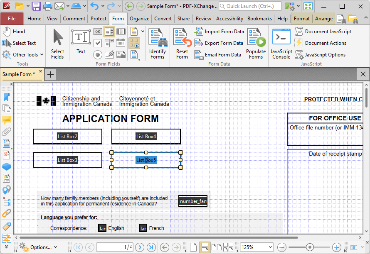
Task: Open the Attachments paperclip pane
Action: pos(7,132)
